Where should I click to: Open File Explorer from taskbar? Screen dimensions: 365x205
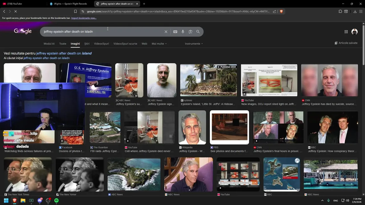coord(23,200)
